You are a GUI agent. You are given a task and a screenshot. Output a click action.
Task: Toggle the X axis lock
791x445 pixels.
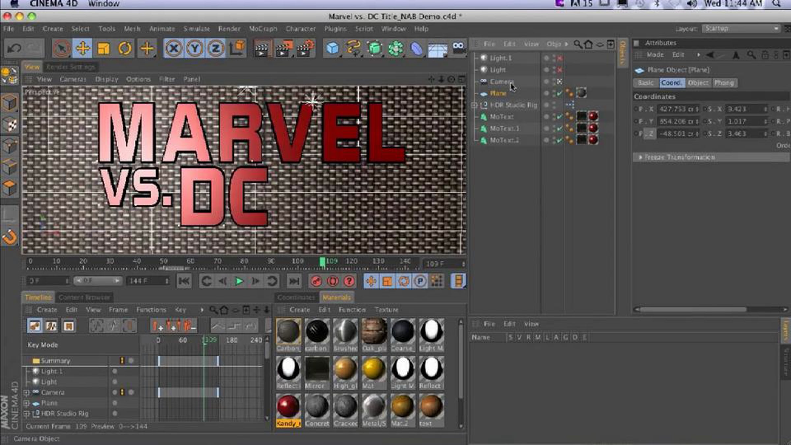(x=173, y=48)
